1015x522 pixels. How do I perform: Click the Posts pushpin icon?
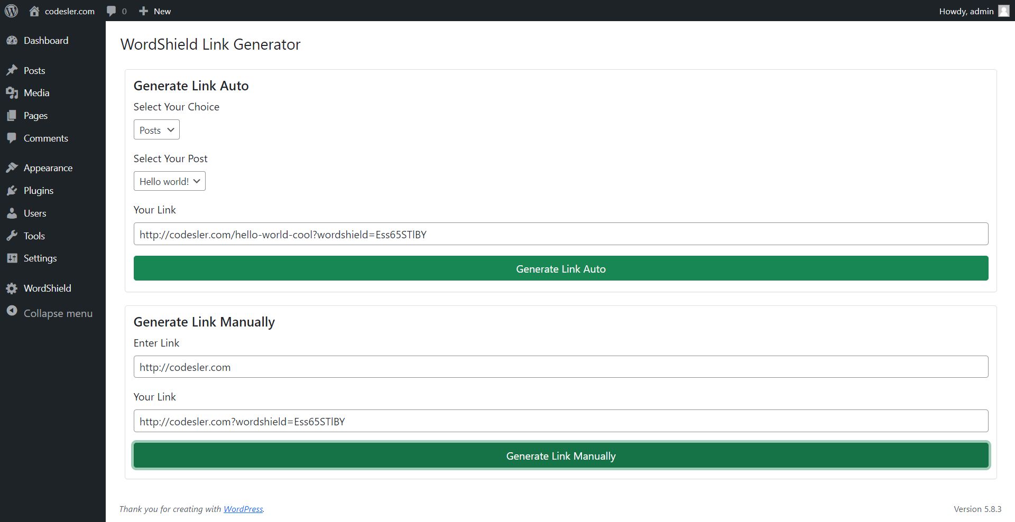[x=12, y=70]
